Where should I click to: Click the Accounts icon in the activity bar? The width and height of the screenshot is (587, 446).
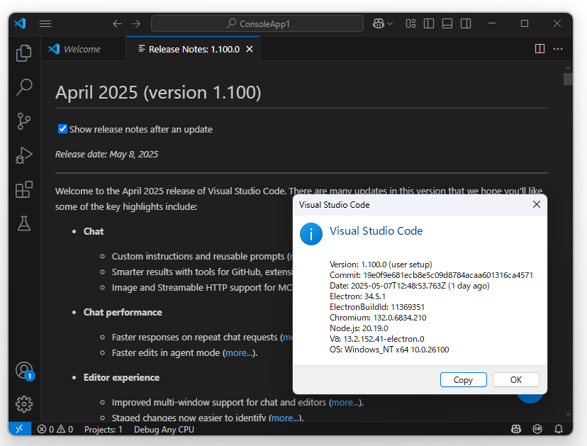click(24, 369)
